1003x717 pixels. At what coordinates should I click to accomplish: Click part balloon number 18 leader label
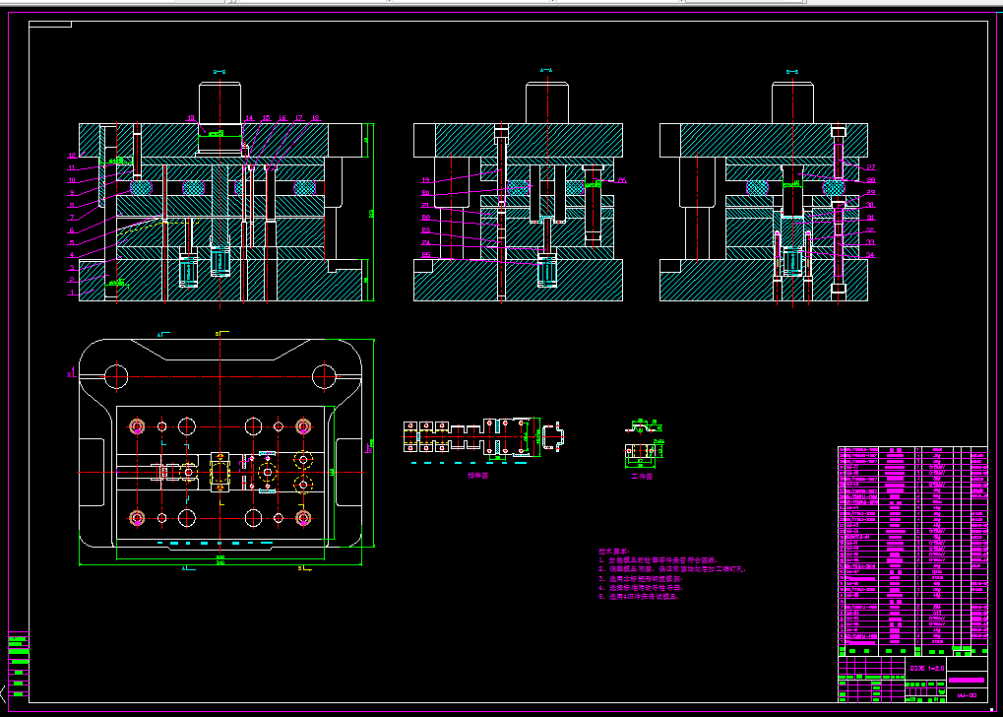click(x=315, y=118)
